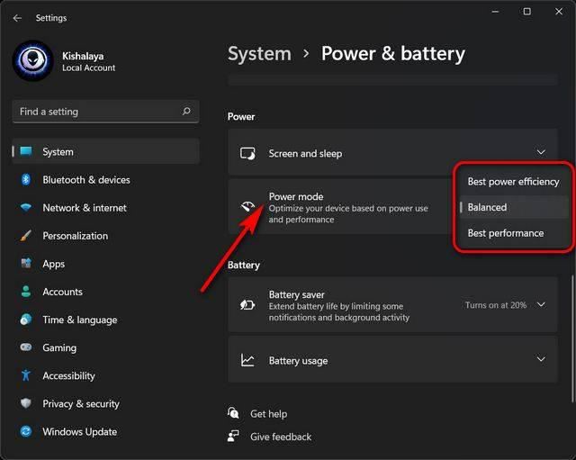
Task: Click the Gaming controller icon
Action: tap(25, 347)
